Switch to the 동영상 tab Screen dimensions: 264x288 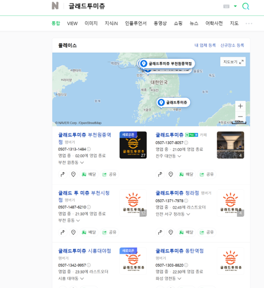click(x=160, y=23)
